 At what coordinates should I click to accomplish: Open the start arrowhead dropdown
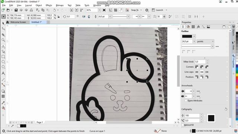(x=194, y=91)
